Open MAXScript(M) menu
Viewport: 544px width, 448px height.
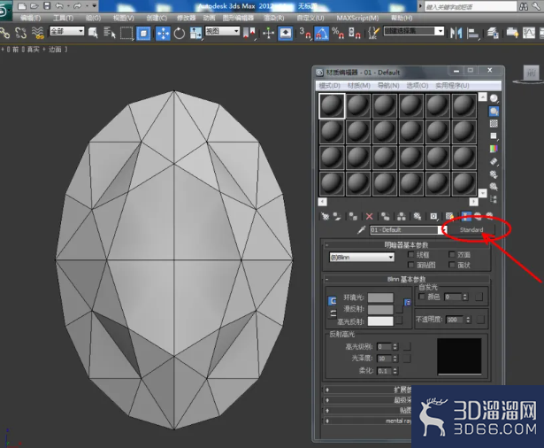[x=357, y=18]
